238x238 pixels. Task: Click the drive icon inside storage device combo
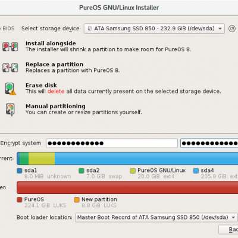pos(90,29)
